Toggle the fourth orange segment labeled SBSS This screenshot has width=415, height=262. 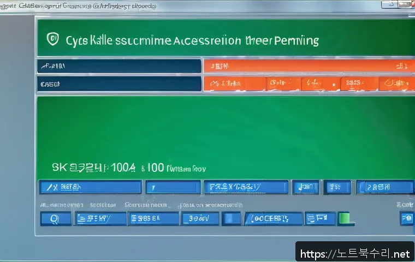358,84
